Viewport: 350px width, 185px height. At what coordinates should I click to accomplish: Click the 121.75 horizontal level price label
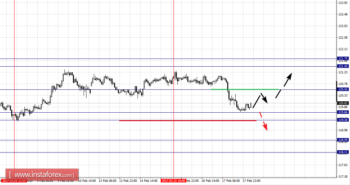(343, 59)
